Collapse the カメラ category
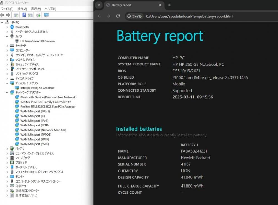This screenshot has height=205, width=278. [7, 36]
